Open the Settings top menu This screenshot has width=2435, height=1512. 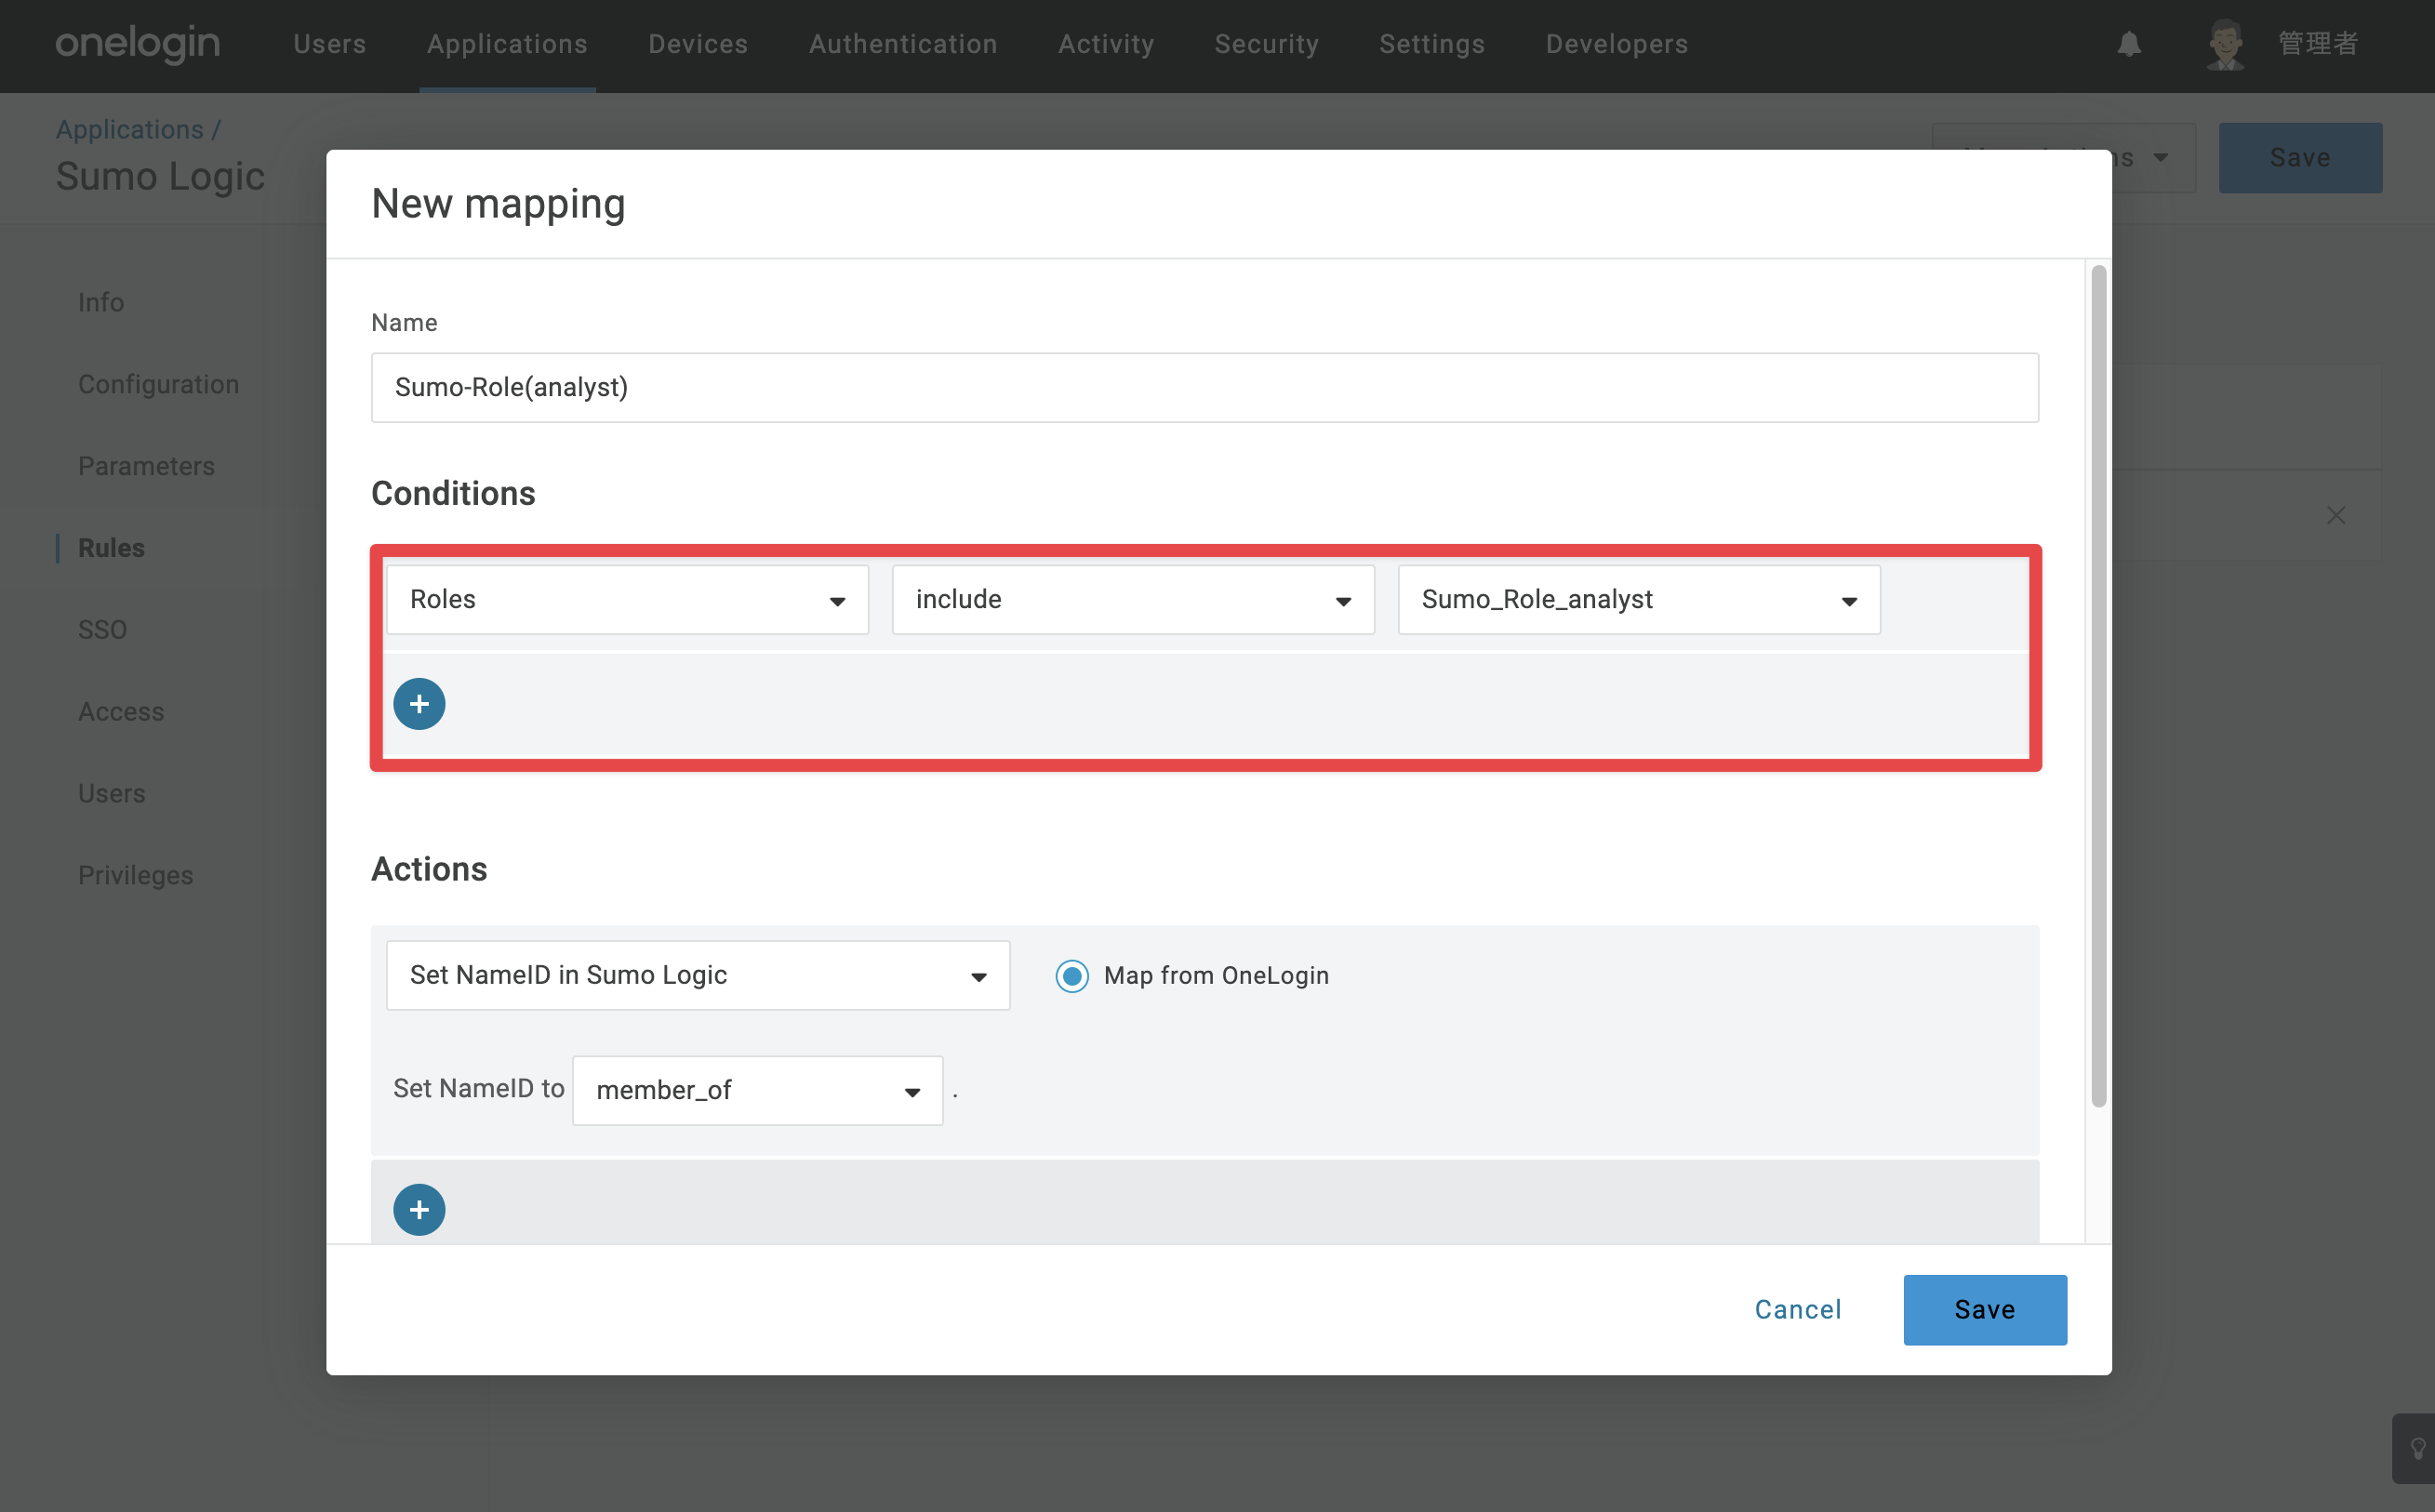(1432, 44)
